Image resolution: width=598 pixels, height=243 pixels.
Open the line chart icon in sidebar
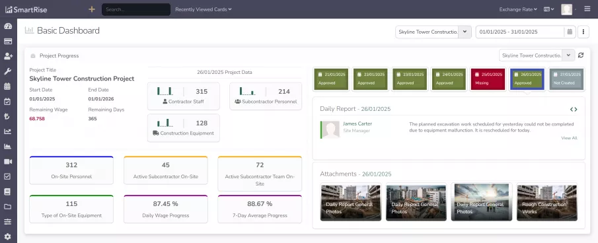point(8,131)
